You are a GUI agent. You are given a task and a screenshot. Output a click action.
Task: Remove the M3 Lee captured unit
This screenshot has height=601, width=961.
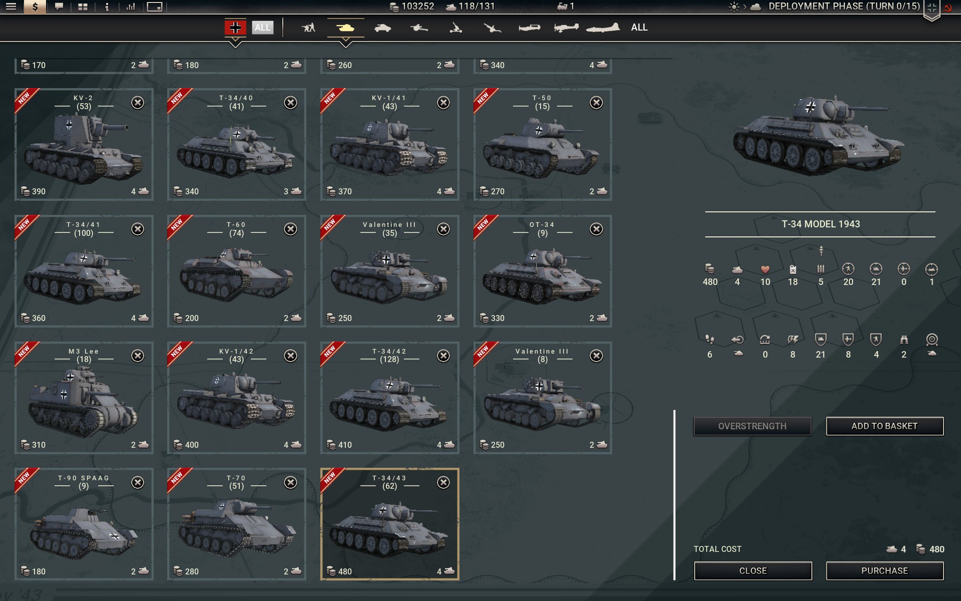click(138, 356)
